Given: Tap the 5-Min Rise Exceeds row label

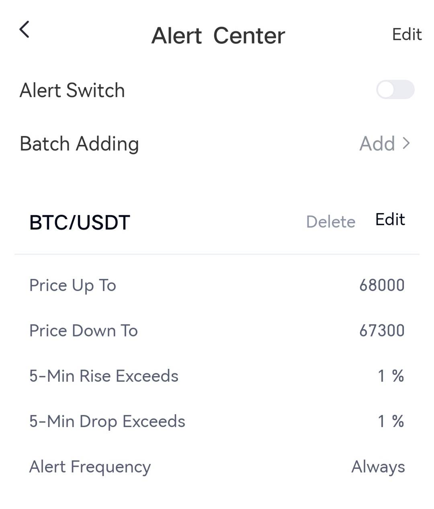Looking at the screenshot, I should 104,376.
